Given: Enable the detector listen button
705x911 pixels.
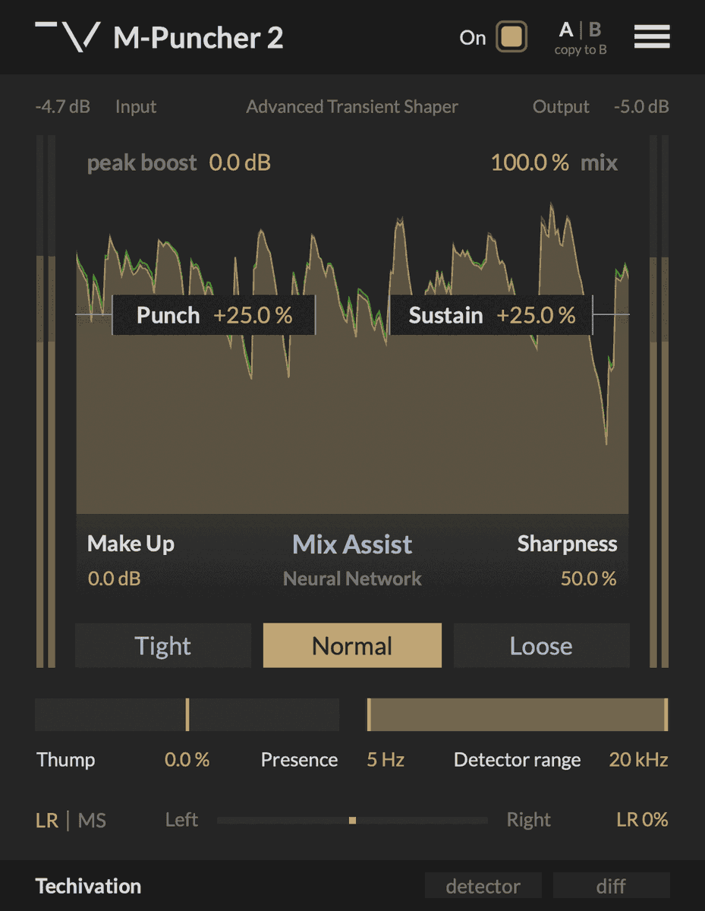Looking at the screenshot, I should pyautogui.click(x=483, y=886).
